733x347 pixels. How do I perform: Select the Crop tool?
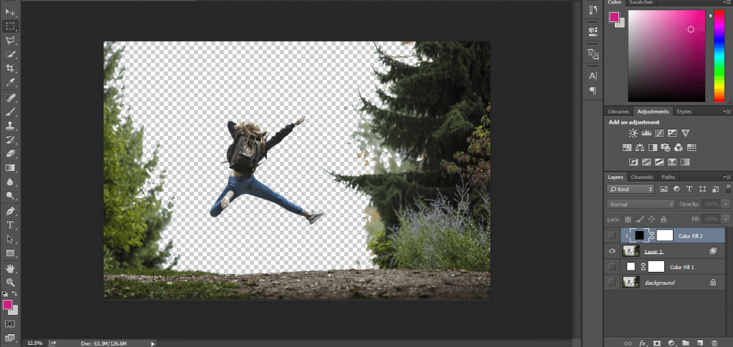point(10,68)
